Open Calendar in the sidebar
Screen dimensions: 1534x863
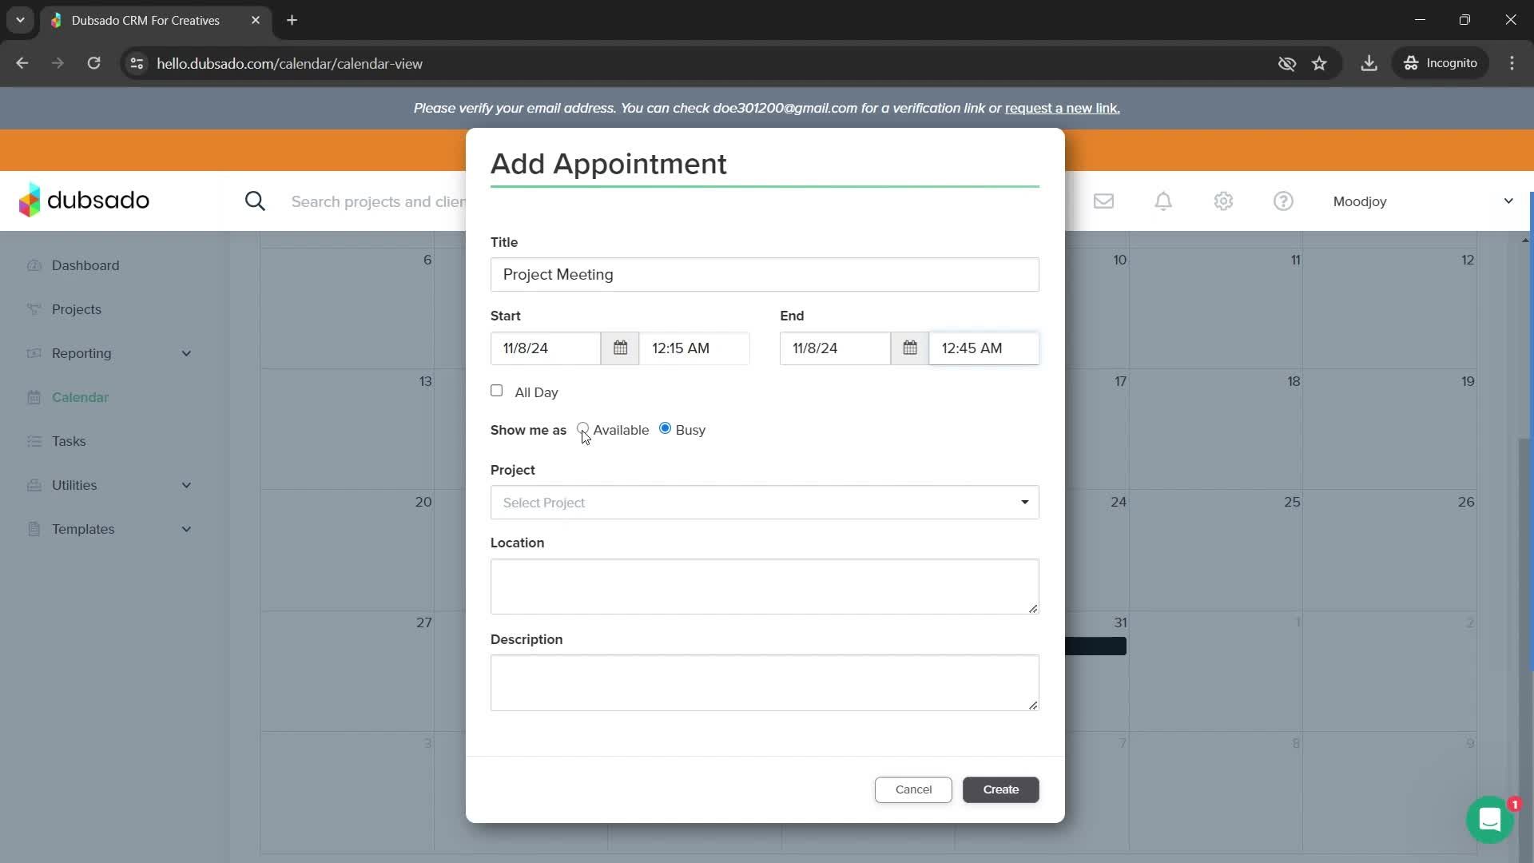tap(80, 397)
